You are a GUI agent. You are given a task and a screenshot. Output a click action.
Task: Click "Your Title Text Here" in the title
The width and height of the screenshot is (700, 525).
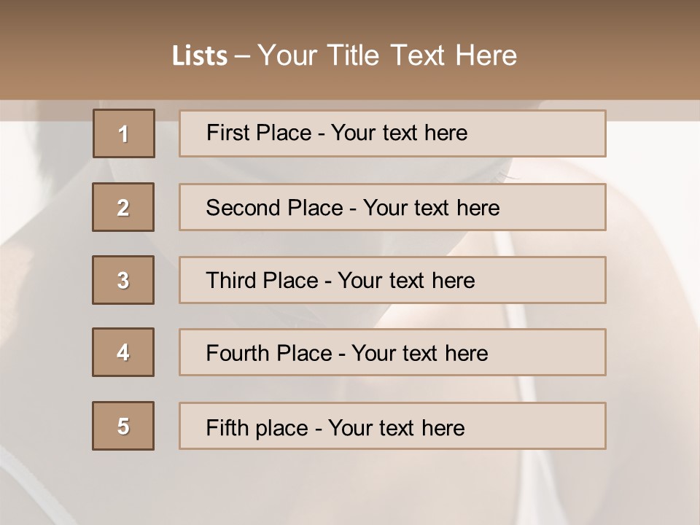(x=387, y=55)
